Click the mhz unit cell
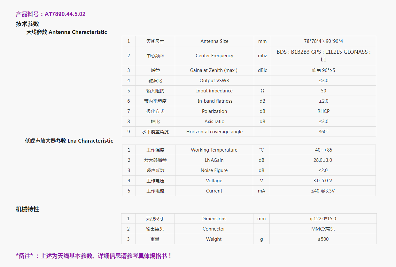Screen dimensions: 396x267 (x=262, y=56)
